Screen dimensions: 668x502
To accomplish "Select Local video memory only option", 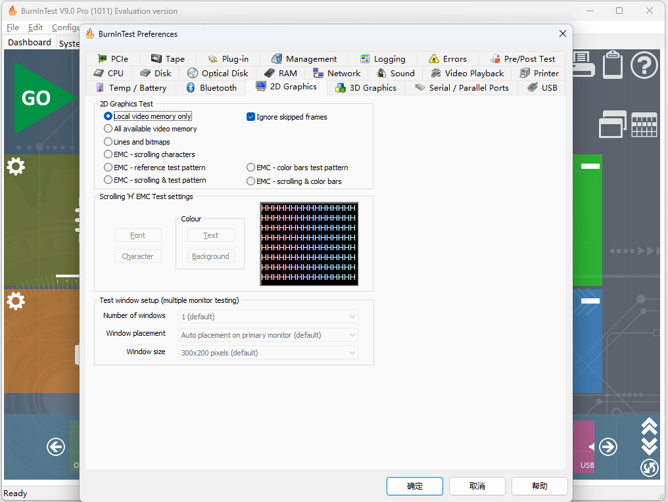I will pyautogui.click(x=148, y=116).
